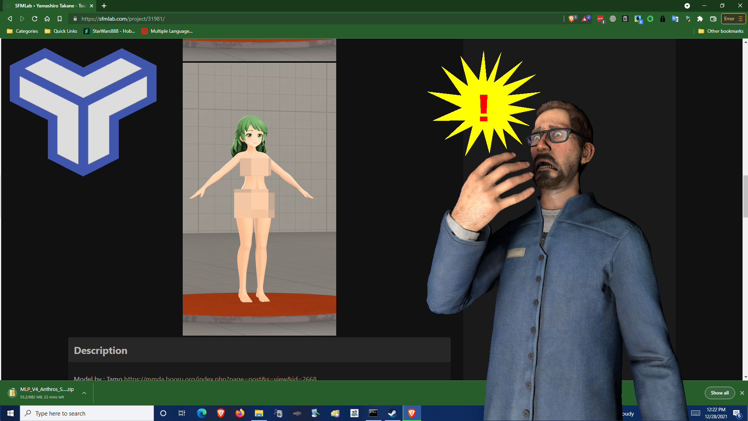Click Show all downloads button
The width and height of the screenshot is (748, 421).
pos(719,393)
